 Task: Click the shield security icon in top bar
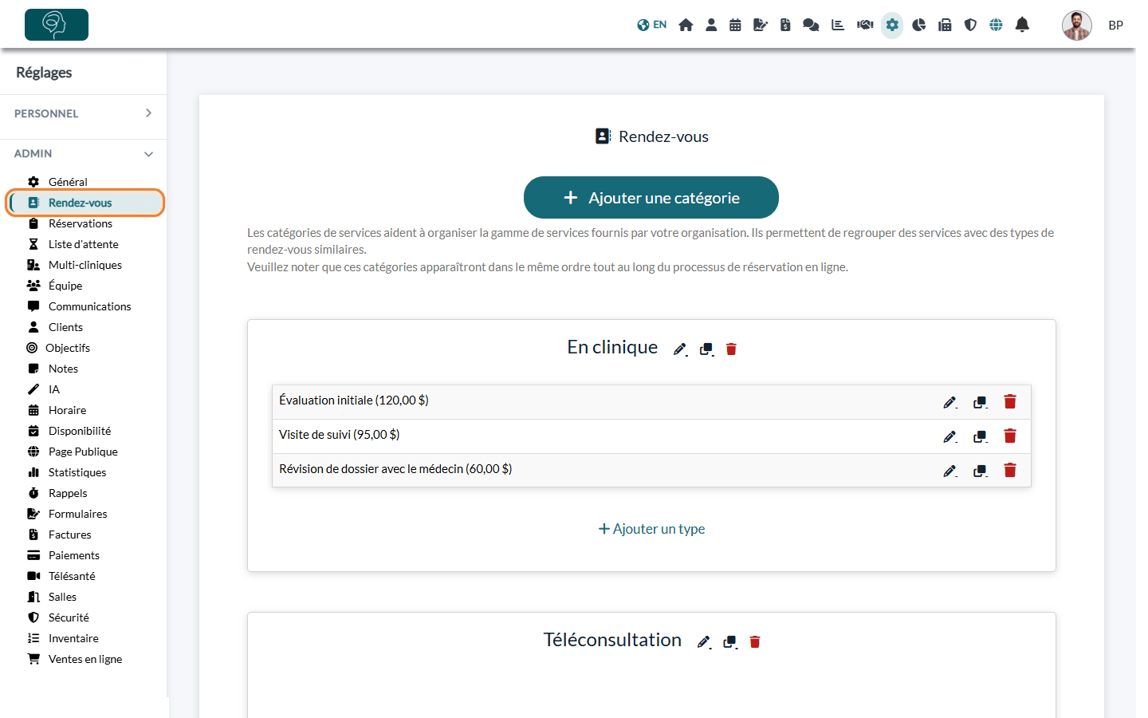pos(970,25)
